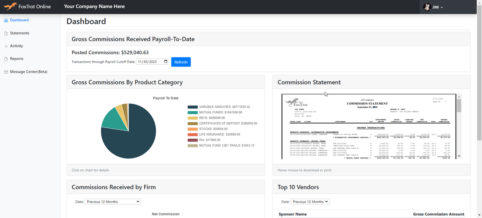482x218 pixels.
Task: Click the Reports file icon
Action: click(x=6, y=59)
